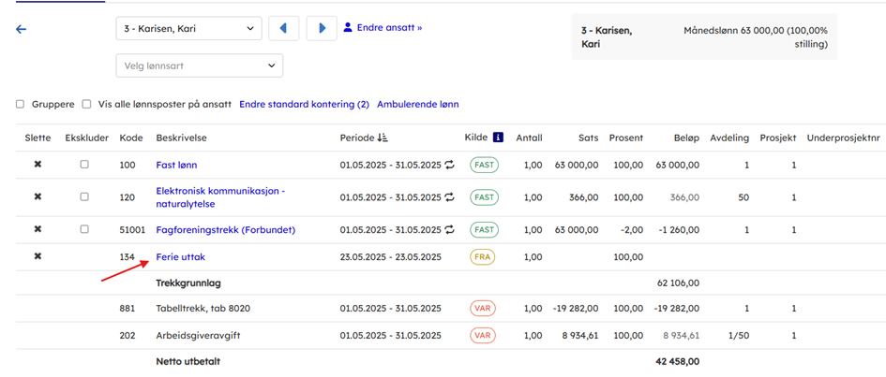Check Vis alle lønnsposter på ansatt
The image size is (886, 377).
point(86,105)
